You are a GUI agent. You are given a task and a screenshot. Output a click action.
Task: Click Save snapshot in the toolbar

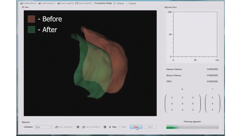click(x=84, y=3)
